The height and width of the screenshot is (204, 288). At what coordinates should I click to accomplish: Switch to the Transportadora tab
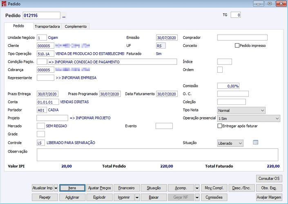coord(47,27)
